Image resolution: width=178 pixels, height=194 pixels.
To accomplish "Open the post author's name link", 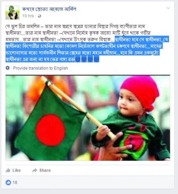I will 49,9.
